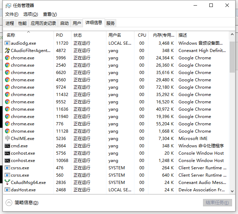Sort by the PID column header

coord(62,35)
